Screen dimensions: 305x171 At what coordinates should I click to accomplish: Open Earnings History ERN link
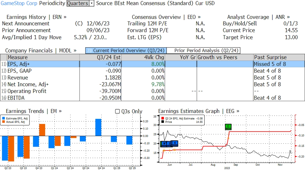pyautogui.click(x=36, y=17)
